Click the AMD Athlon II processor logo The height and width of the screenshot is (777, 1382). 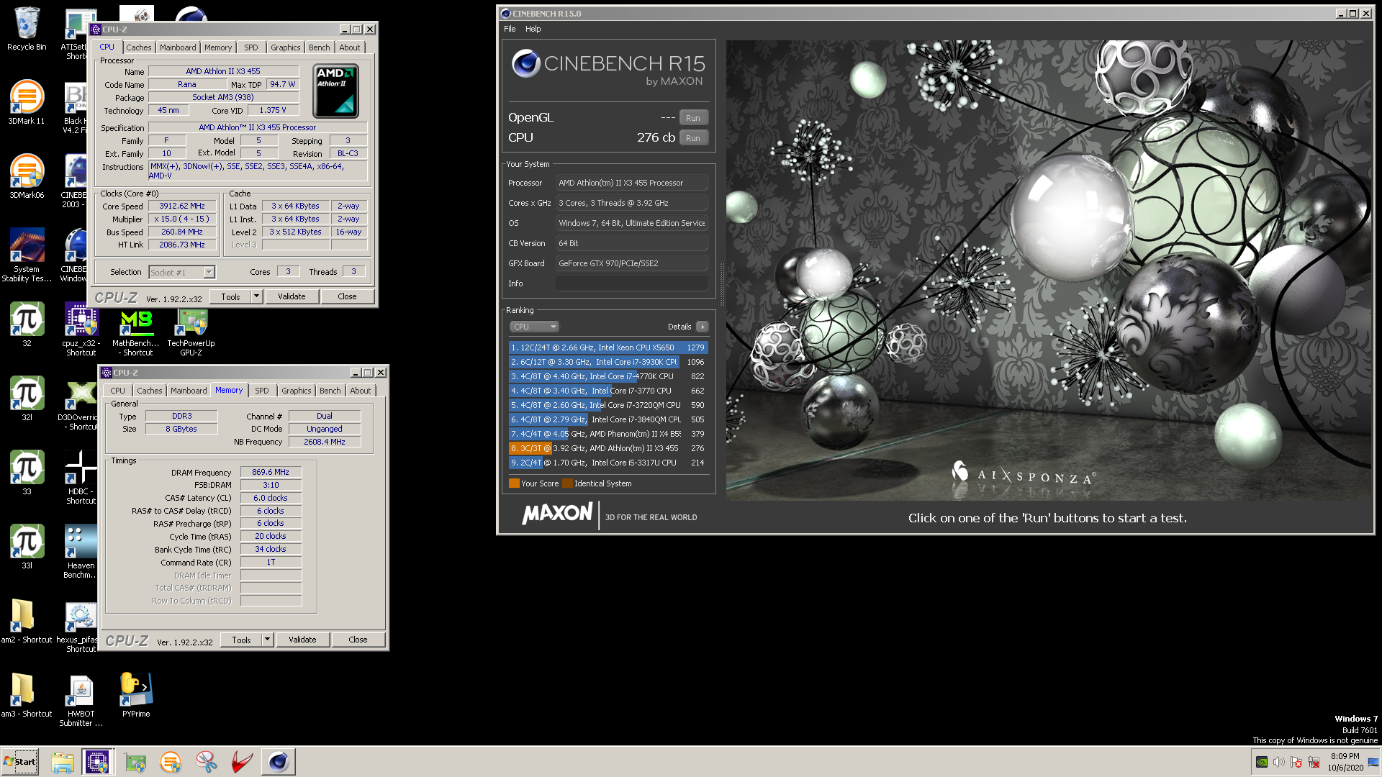pyautogui.click(x=335, y=91)
